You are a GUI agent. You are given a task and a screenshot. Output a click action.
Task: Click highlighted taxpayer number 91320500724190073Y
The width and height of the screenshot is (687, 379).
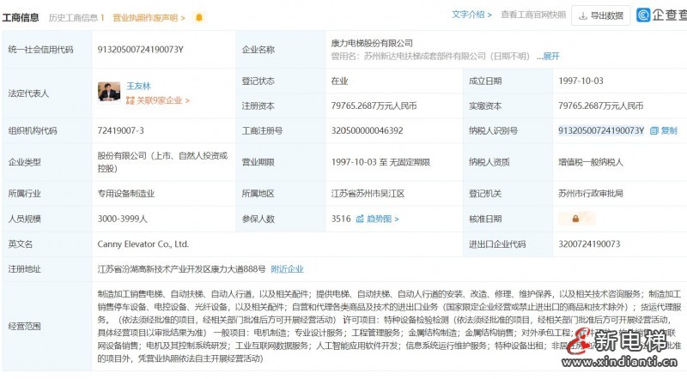pos(601,130)
